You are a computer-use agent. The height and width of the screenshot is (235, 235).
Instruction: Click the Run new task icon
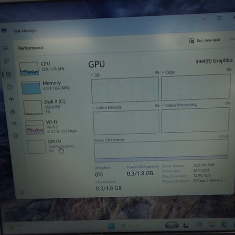pyautogui.click(x=191, y=41)
